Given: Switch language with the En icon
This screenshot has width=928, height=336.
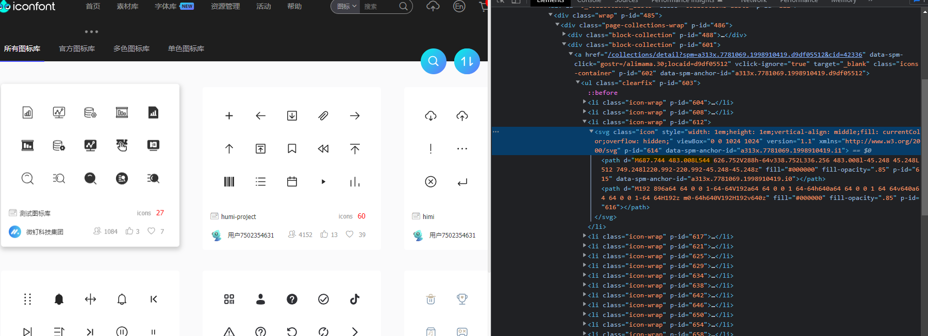Looking at the screenshot, I should tap(459, 6).
